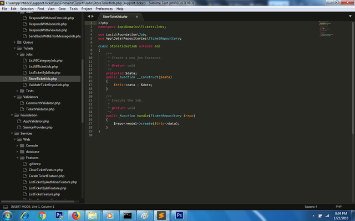
Task: Open the panel switcher icon in status bar
Action: (6, 207)
